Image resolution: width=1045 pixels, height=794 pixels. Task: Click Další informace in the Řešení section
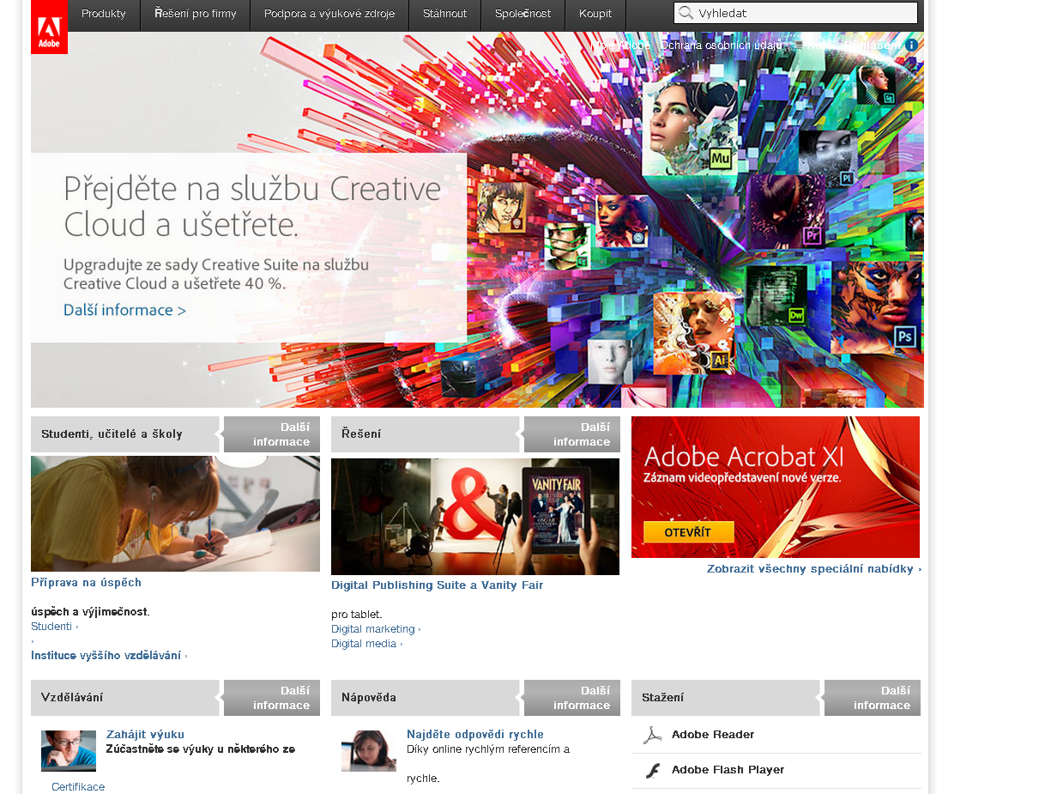point(572,434)
